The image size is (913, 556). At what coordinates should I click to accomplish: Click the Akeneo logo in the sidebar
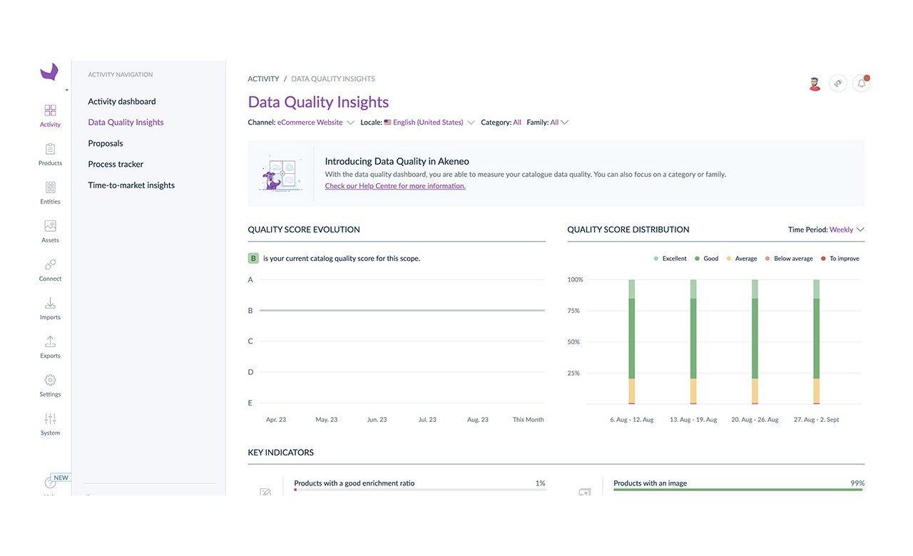click(49, 71)
